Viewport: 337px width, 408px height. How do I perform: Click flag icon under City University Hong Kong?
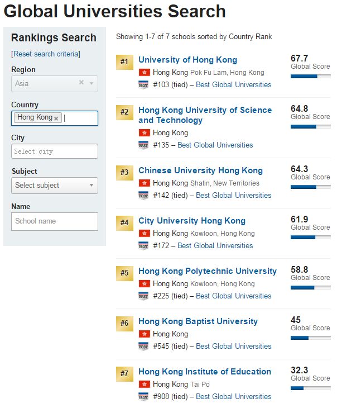(144, 234)
